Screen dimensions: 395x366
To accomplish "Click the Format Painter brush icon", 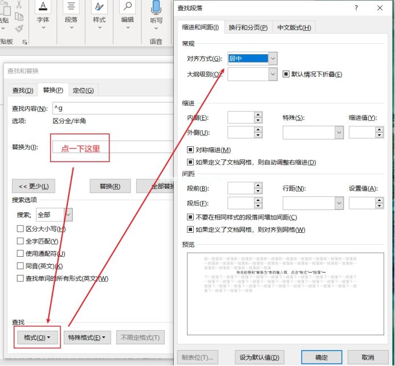I will coord(19,27).
